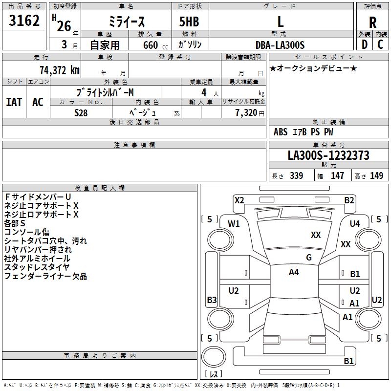391x391 pixels.
Task: Select the note フェンダーライナー欠品
Action: 45,276
